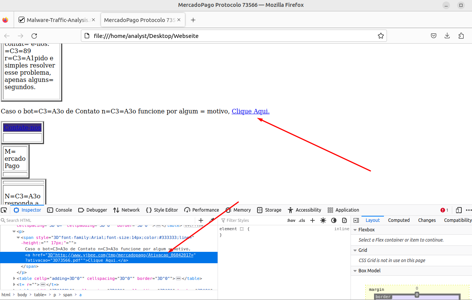
Task: Select 'body' in the breadcrumb trail
Action: tap(22, 295)
